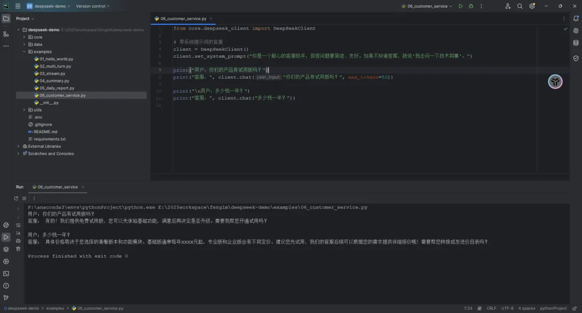This screenshot has height=313, width=582.
Task: Open the shield coverage tool window icon
Action: (576, 58)
